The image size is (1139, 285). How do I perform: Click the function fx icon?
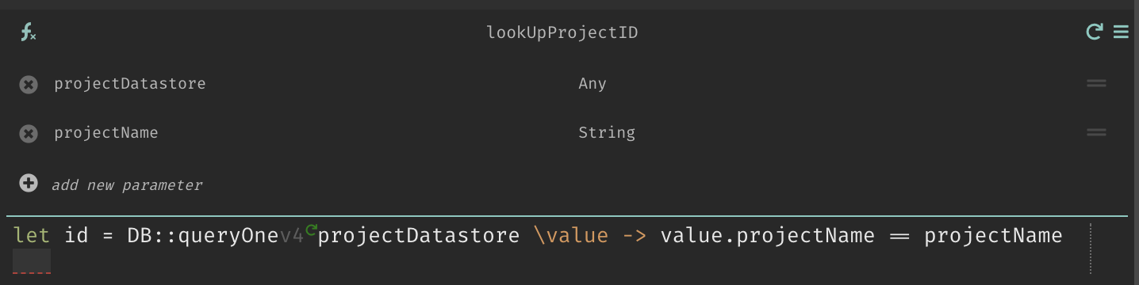click(28, 32)
